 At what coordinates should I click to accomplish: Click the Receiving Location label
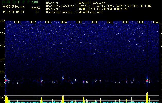(x=60, y=6)
